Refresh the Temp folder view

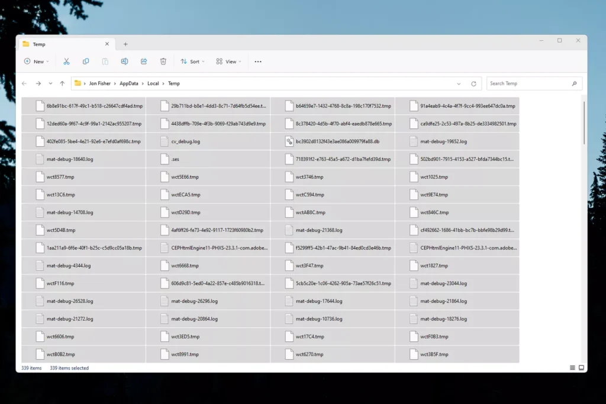[473, 84]
